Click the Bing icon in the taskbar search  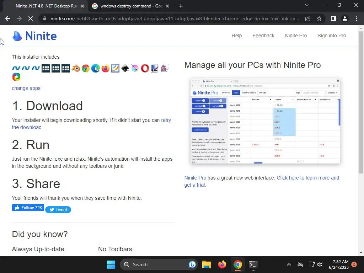pos(192,264)
